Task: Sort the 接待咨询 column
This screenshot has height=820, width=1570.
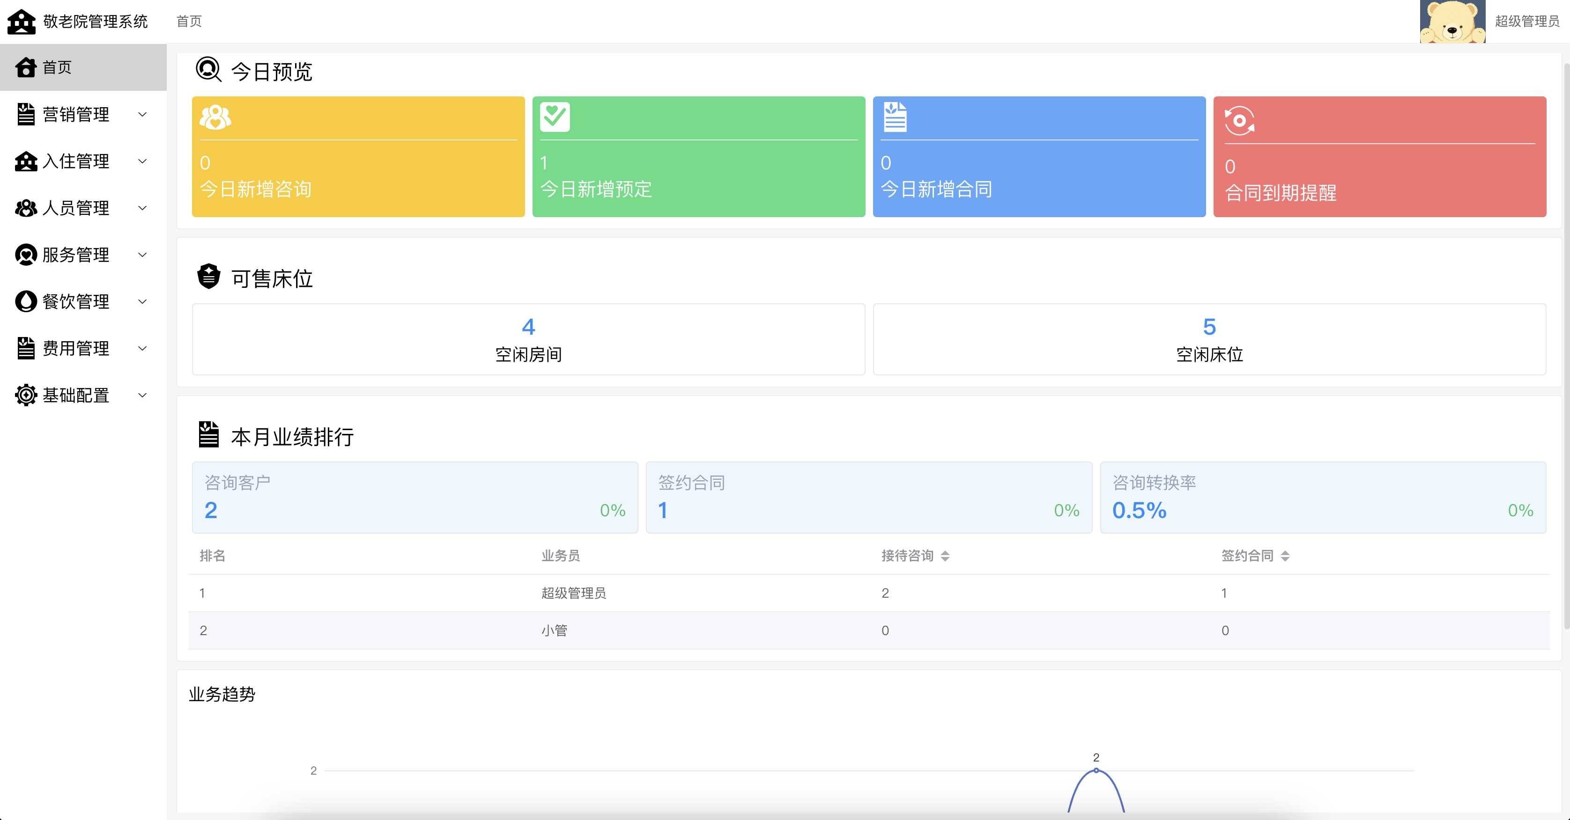Action: coord(945,556)
